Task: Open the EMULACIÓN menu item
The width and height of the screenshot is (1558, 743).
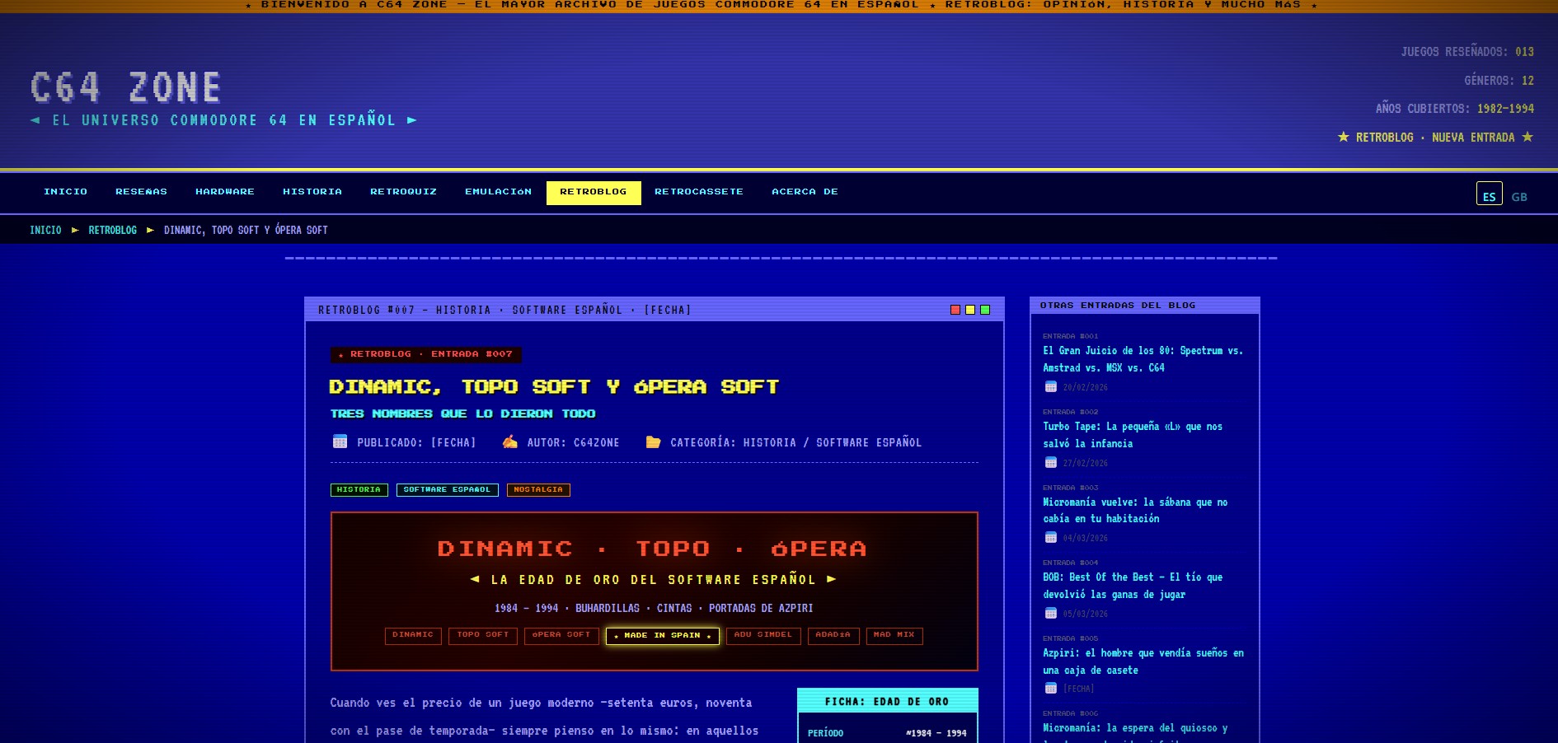Action: pos(498,192)
